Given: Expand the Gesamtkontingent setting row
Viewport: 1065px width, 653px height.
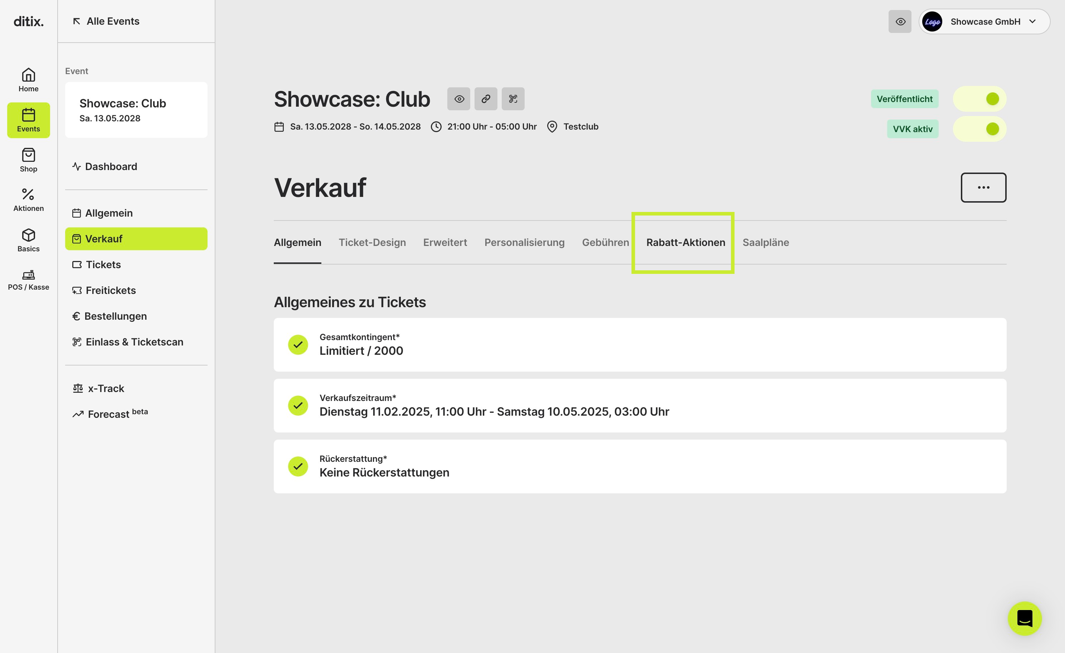Looking at the screenshot, I should click(x=640, y=345).
